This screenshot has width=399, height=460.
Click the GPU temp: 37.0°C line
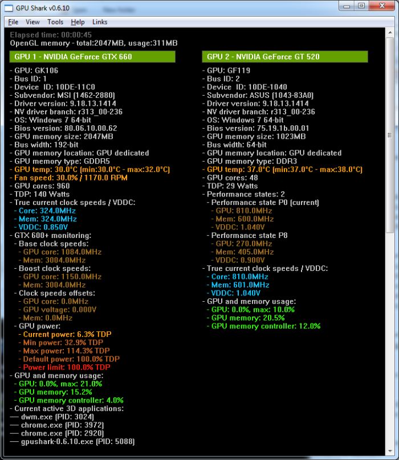tap(283, 170)
